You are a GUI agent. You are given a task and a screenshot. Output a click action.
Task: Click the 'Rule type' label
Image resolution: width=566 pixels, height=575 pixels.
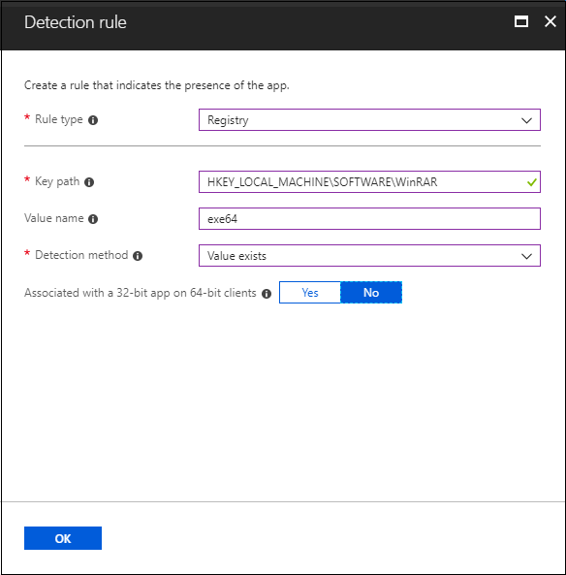click(x=59, y=119)
